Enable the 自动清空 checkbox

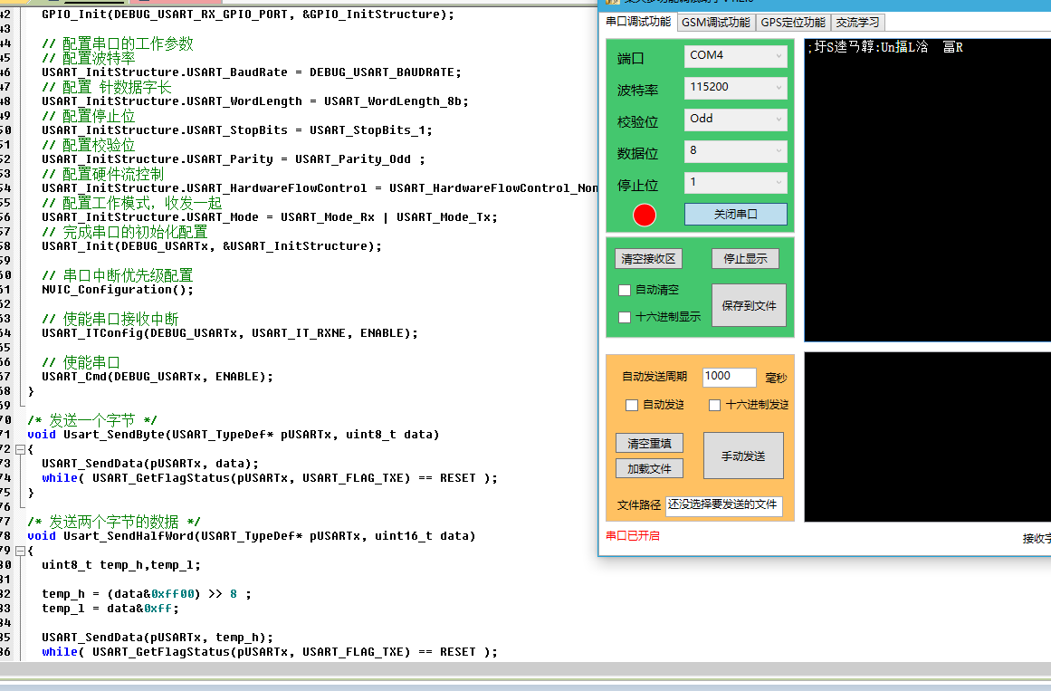pos(625,291)
